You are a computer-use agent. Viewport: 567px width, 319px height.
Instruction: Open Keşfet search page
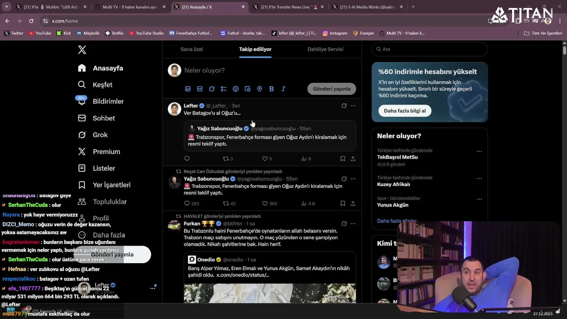(x=95, y=85)
